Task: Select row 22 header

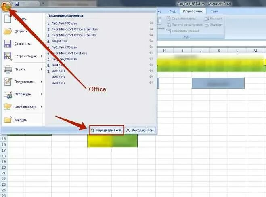Action: (4, 179)
